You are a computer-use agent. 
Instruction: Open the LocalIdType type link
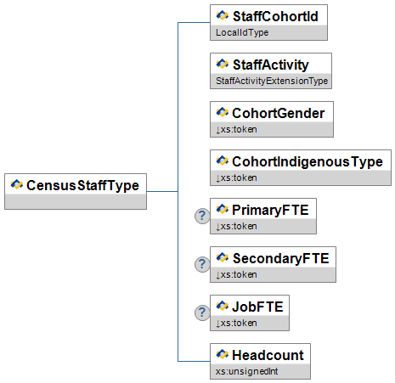point(242,32)
